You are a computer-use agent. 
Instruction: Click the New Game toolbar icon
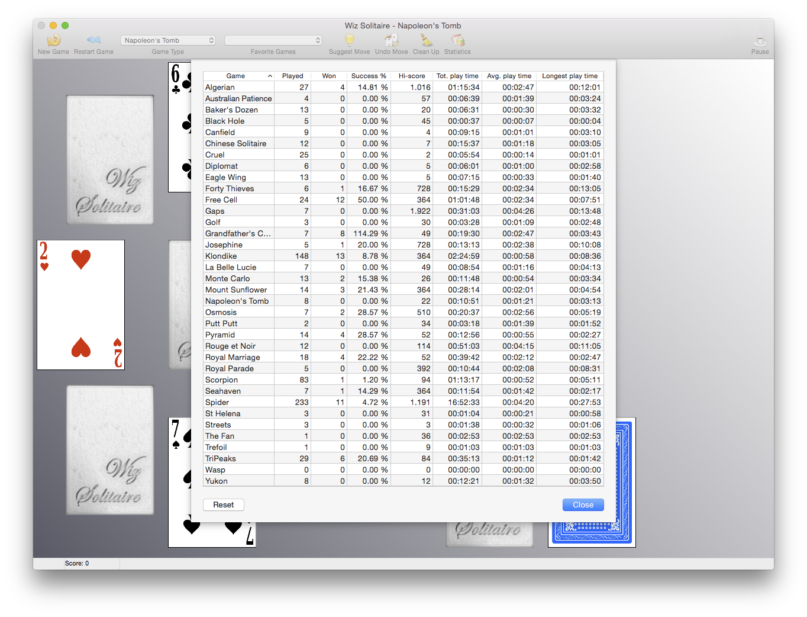pos(54,40)
